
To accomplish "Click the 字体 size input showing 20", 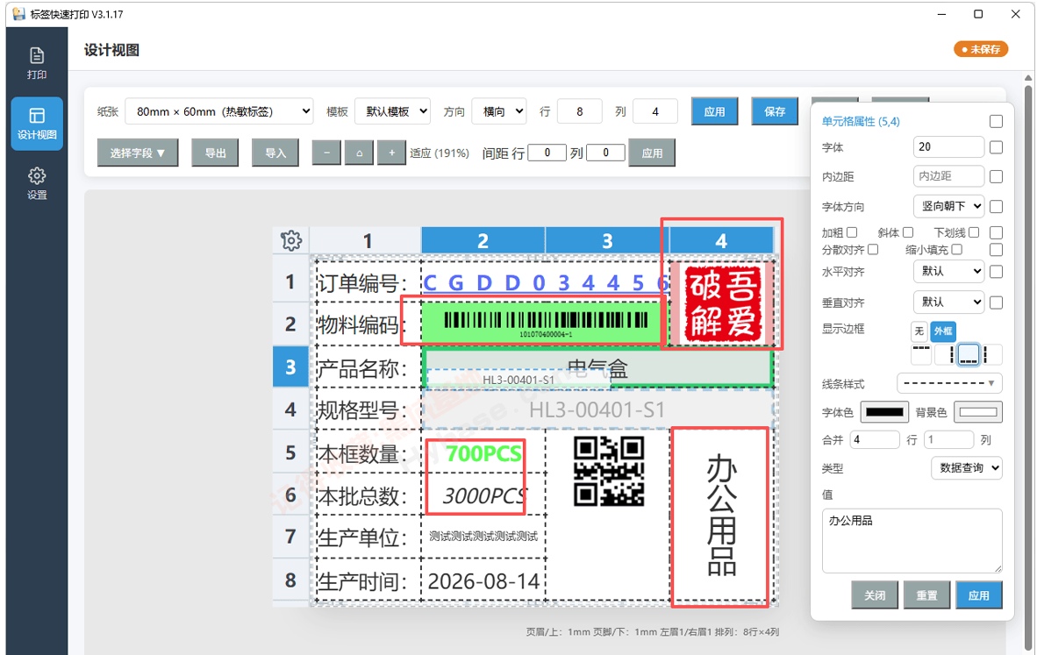I will (x=948, y=146).
